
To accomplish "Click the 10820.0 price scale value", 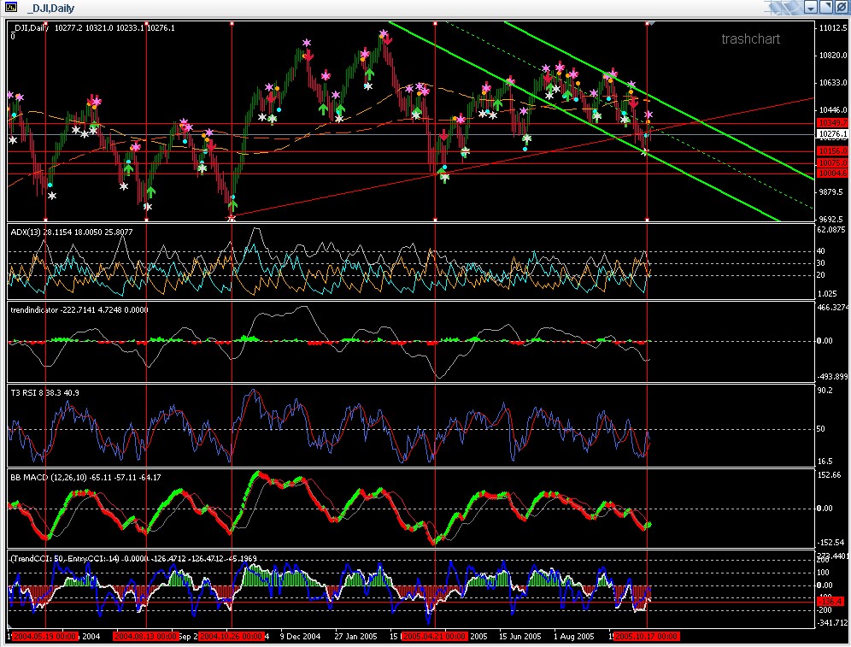I will (x=833, y=55).
